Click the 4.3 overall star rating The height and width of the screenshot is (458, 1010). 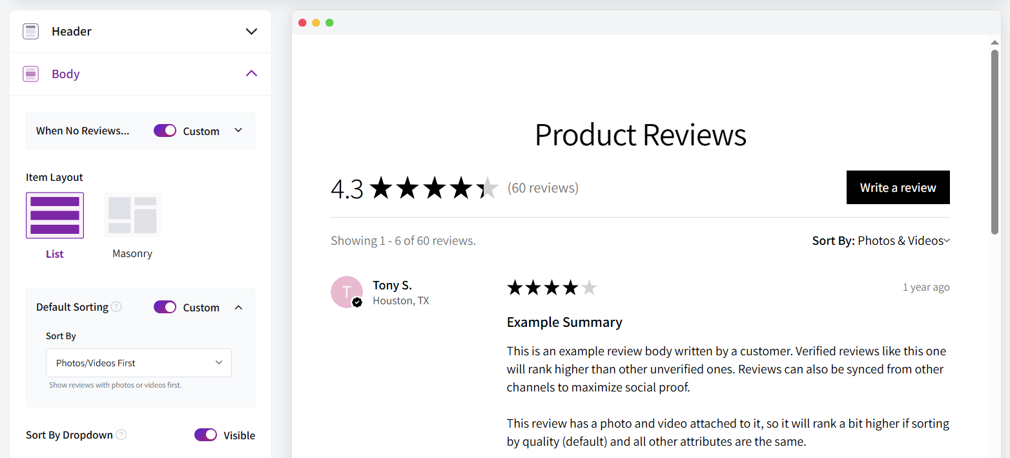[433, 188]
